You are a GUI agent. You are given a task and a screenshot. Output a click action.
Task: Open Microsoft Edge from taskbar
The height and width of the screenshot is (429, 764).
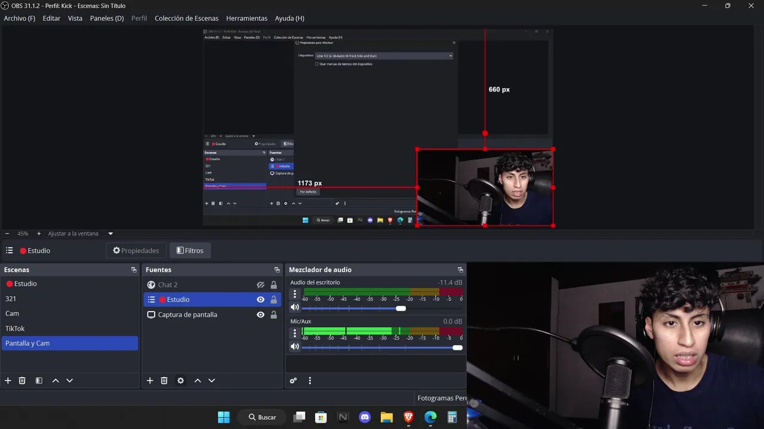(430, 417)
